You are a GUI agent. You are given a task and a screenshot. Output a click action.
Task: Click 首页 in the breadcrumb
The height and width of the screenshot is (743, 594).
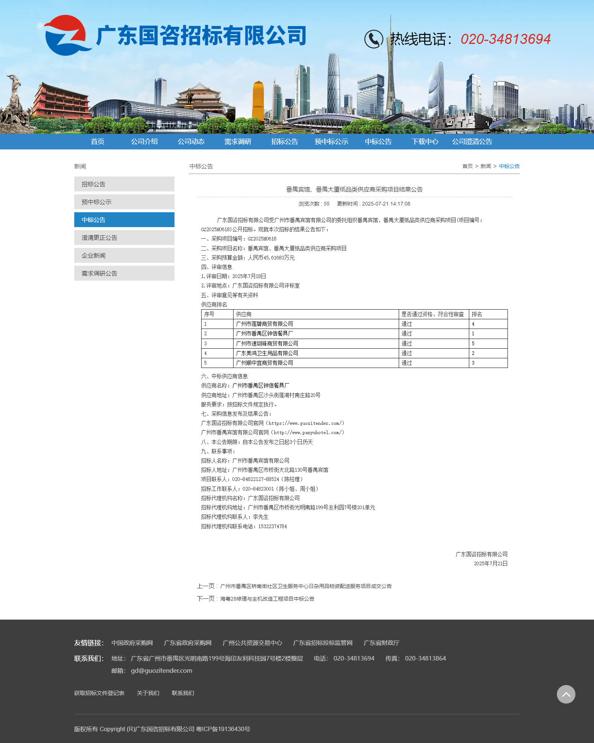467,166
